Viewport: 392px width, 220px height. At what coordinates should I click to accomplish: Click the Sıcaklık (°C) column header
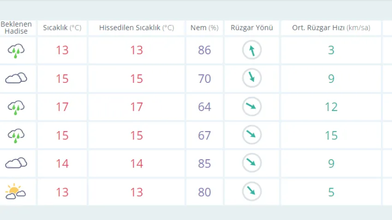point(62,28)
